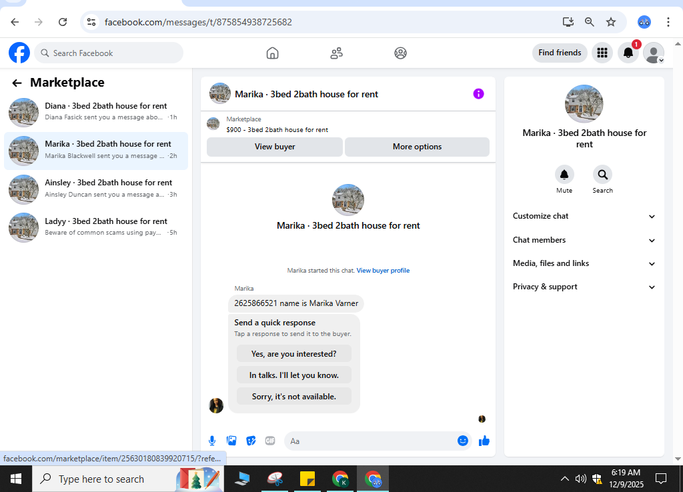Viewport: 683px width, 492px height.
Task: Attach a file with the image icon
Action: click(231, 441)
